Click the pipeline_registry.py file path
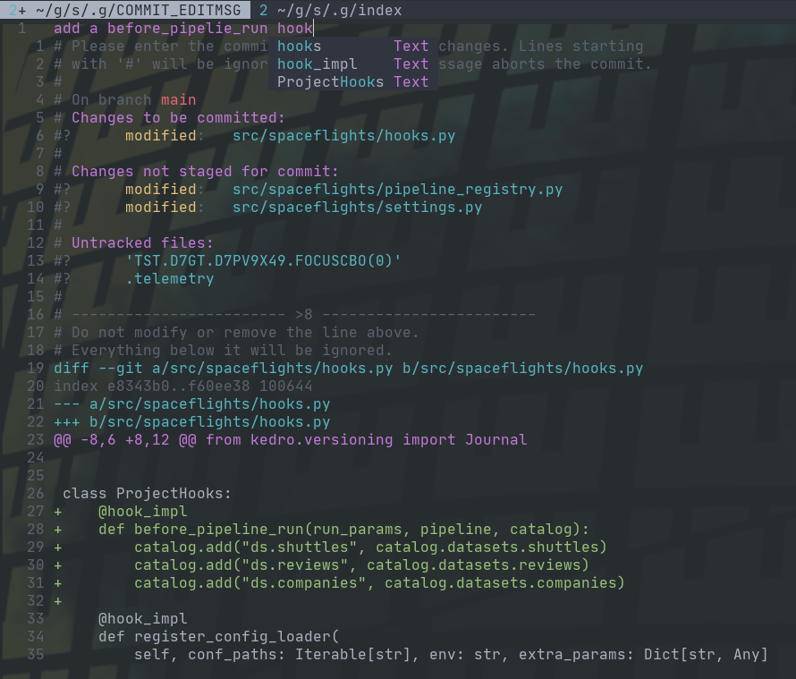Image resolution: width=796 pixels, height=679 pixels. 397,190
